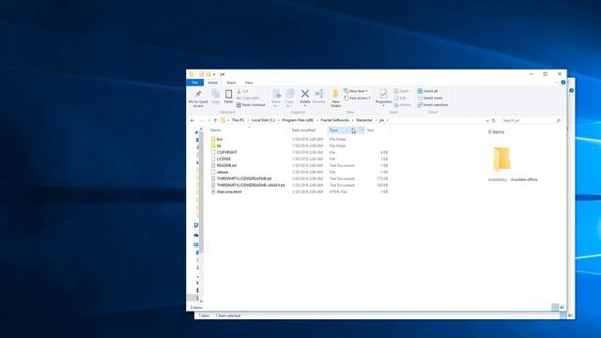Open the Help icon in ribbon corner
The width and height of the screenshot is (601, 338).
563,83
